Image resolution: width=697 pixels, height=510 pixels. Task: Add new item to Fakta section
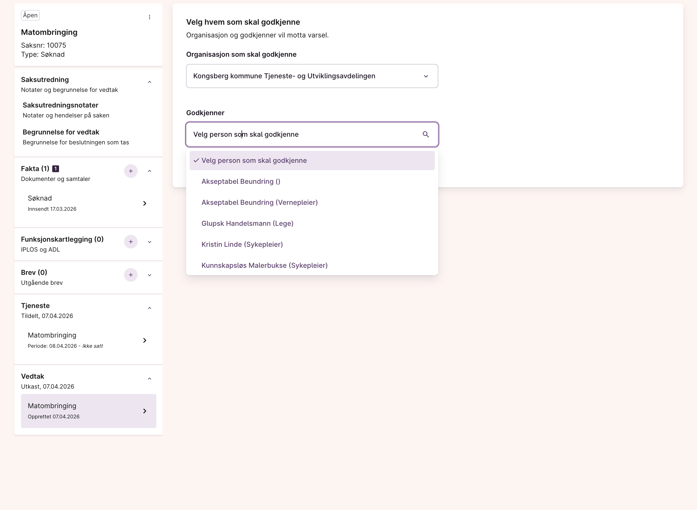click(x=131, y=171)
